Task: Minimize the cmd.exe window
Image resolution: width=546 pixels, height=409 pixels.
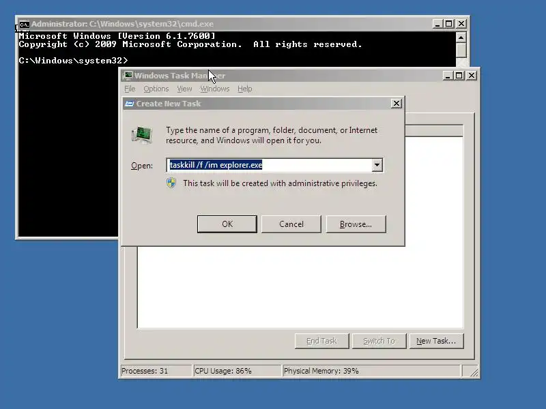Action: tap(437, 24)
